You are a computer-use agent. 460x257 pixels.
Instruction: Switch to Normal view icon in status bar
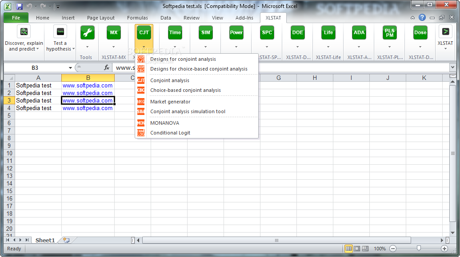pos(348,249)
